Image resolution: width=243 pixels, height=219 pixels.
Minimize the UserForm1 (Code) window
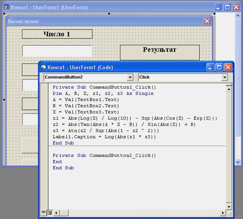tap(211, 68)
